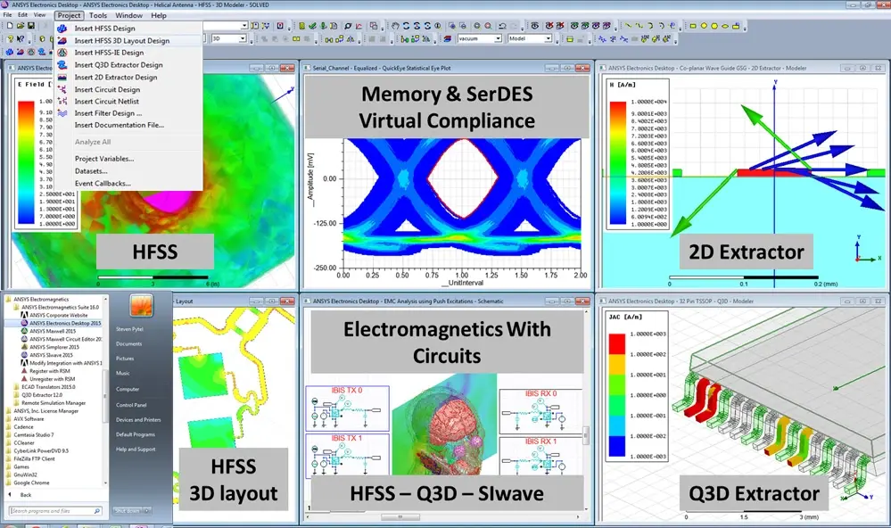891x528 pixels.
Task: Click the Draw circle shape icon
Action: click(704, 26)
